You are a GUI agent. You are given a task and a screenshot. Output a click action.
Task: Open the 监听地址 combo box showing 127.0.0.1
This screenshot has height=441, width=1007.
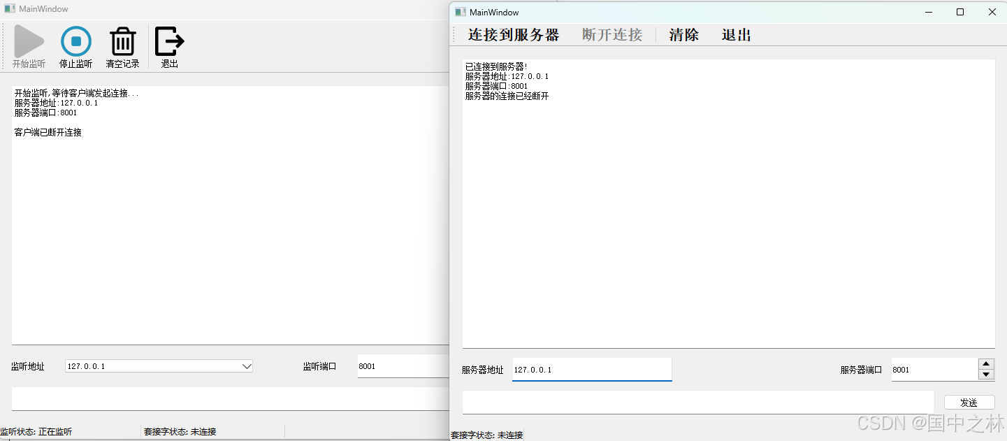[x=159, y=366]
